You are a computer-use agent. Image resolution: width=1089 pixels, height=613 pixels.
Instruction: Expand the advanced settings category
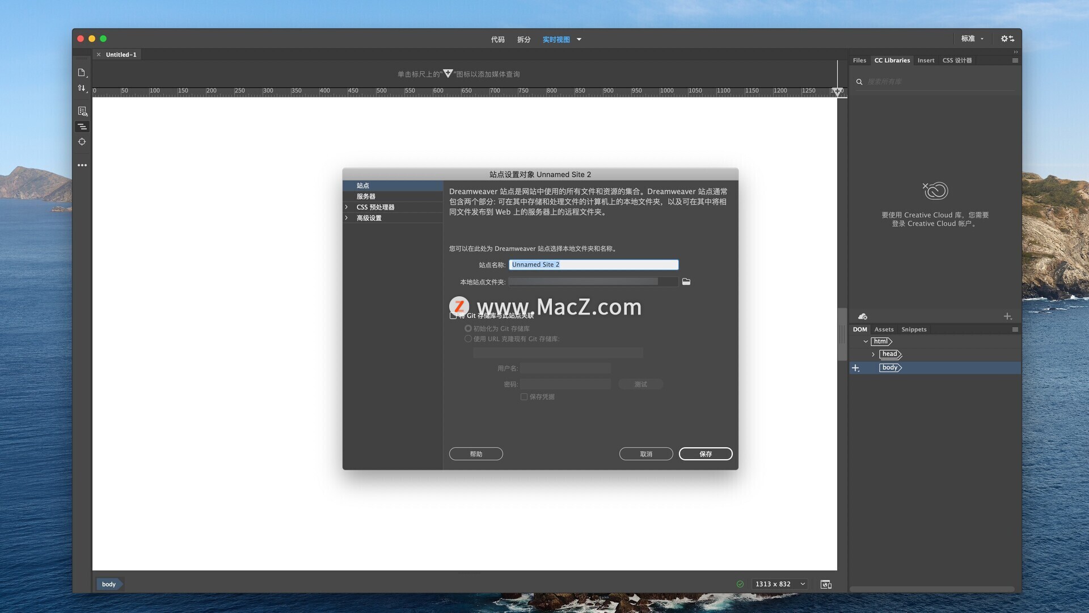point(347,218)
